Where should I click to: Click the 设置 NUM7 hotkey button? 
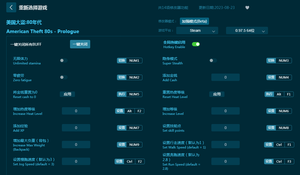(x=130, y=128)
